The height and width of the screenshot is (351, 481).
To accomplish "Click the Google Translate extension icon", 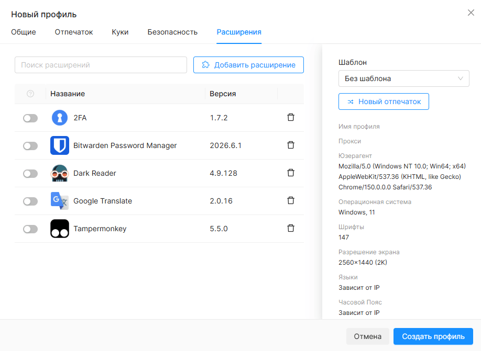I will [60, 201].
